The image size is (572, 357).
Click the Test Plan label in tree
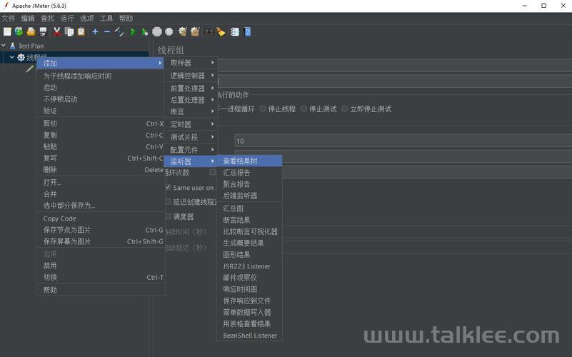[x=31, y=46]
